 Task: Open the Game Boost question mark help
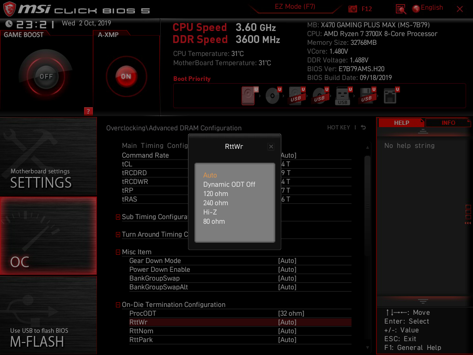pos(88,111)
